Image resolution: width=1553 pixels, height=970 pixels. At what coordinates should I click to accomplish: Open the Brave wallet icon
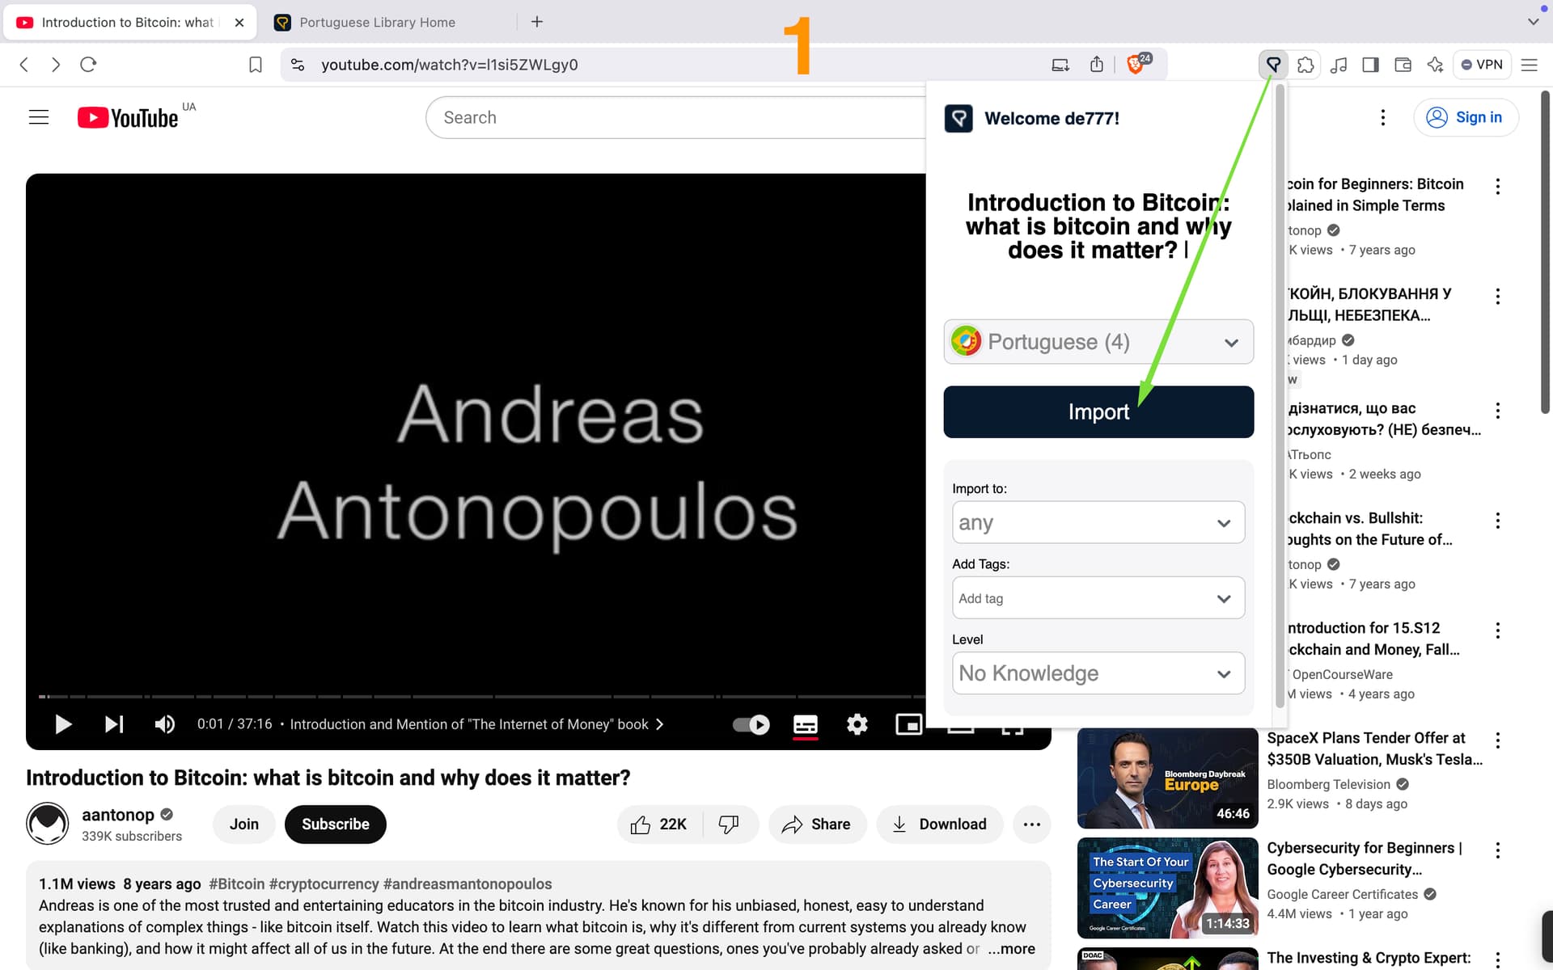click(1403, 65)
